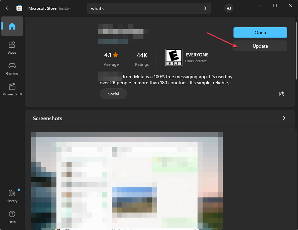
Task: Click the ESRB Everyone rating badge
Action: coord(174,57)
